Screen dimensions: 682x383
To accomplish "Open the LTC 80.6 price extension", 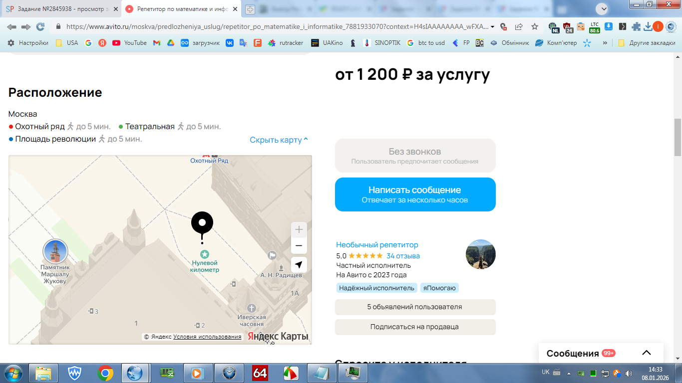I will pyautogui.click(x=595, y=27).
